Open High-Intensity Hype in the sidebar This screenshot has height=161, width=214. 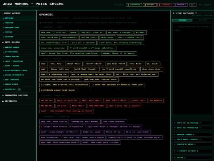coord(18,70)
